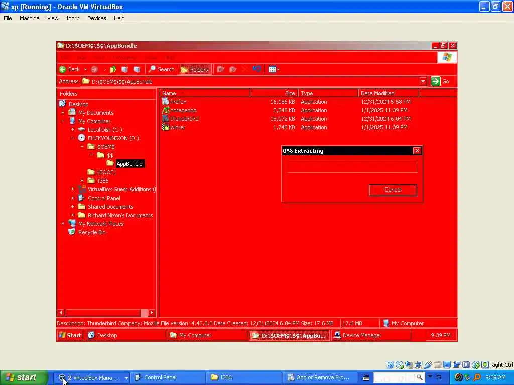Sort by the Date Modified column header
The image size is (514, 385).
389,93
